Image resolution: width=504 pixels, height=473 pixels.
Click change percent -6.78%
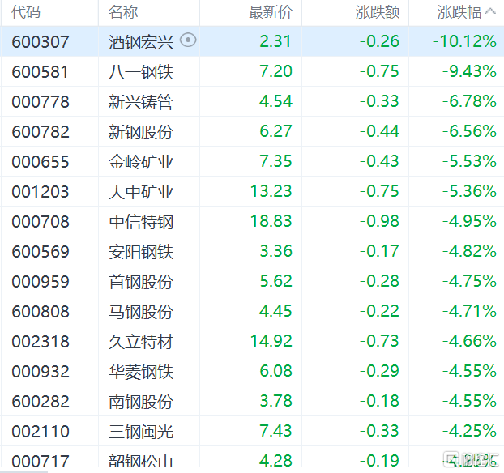(469, 101)
